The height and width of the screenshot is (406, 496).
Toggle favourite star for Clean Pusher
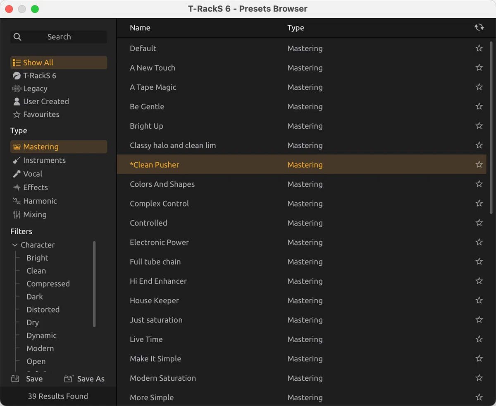[x=479, y=165]
